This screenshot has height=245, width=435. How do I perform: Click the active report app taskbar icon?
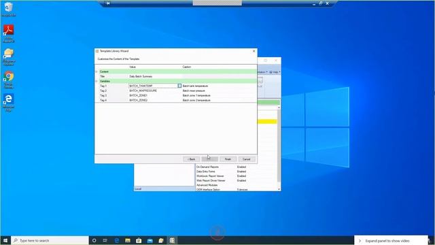coord(172,240)
